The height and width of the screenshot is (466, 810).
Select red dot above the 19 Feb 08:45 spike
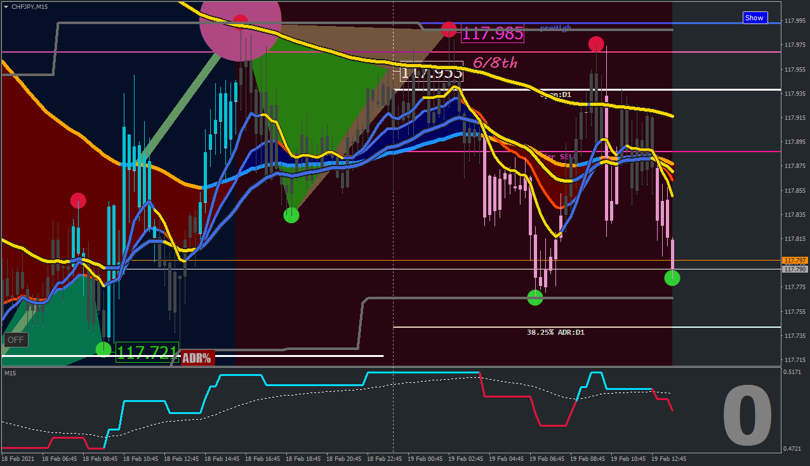tap(595, 44)
